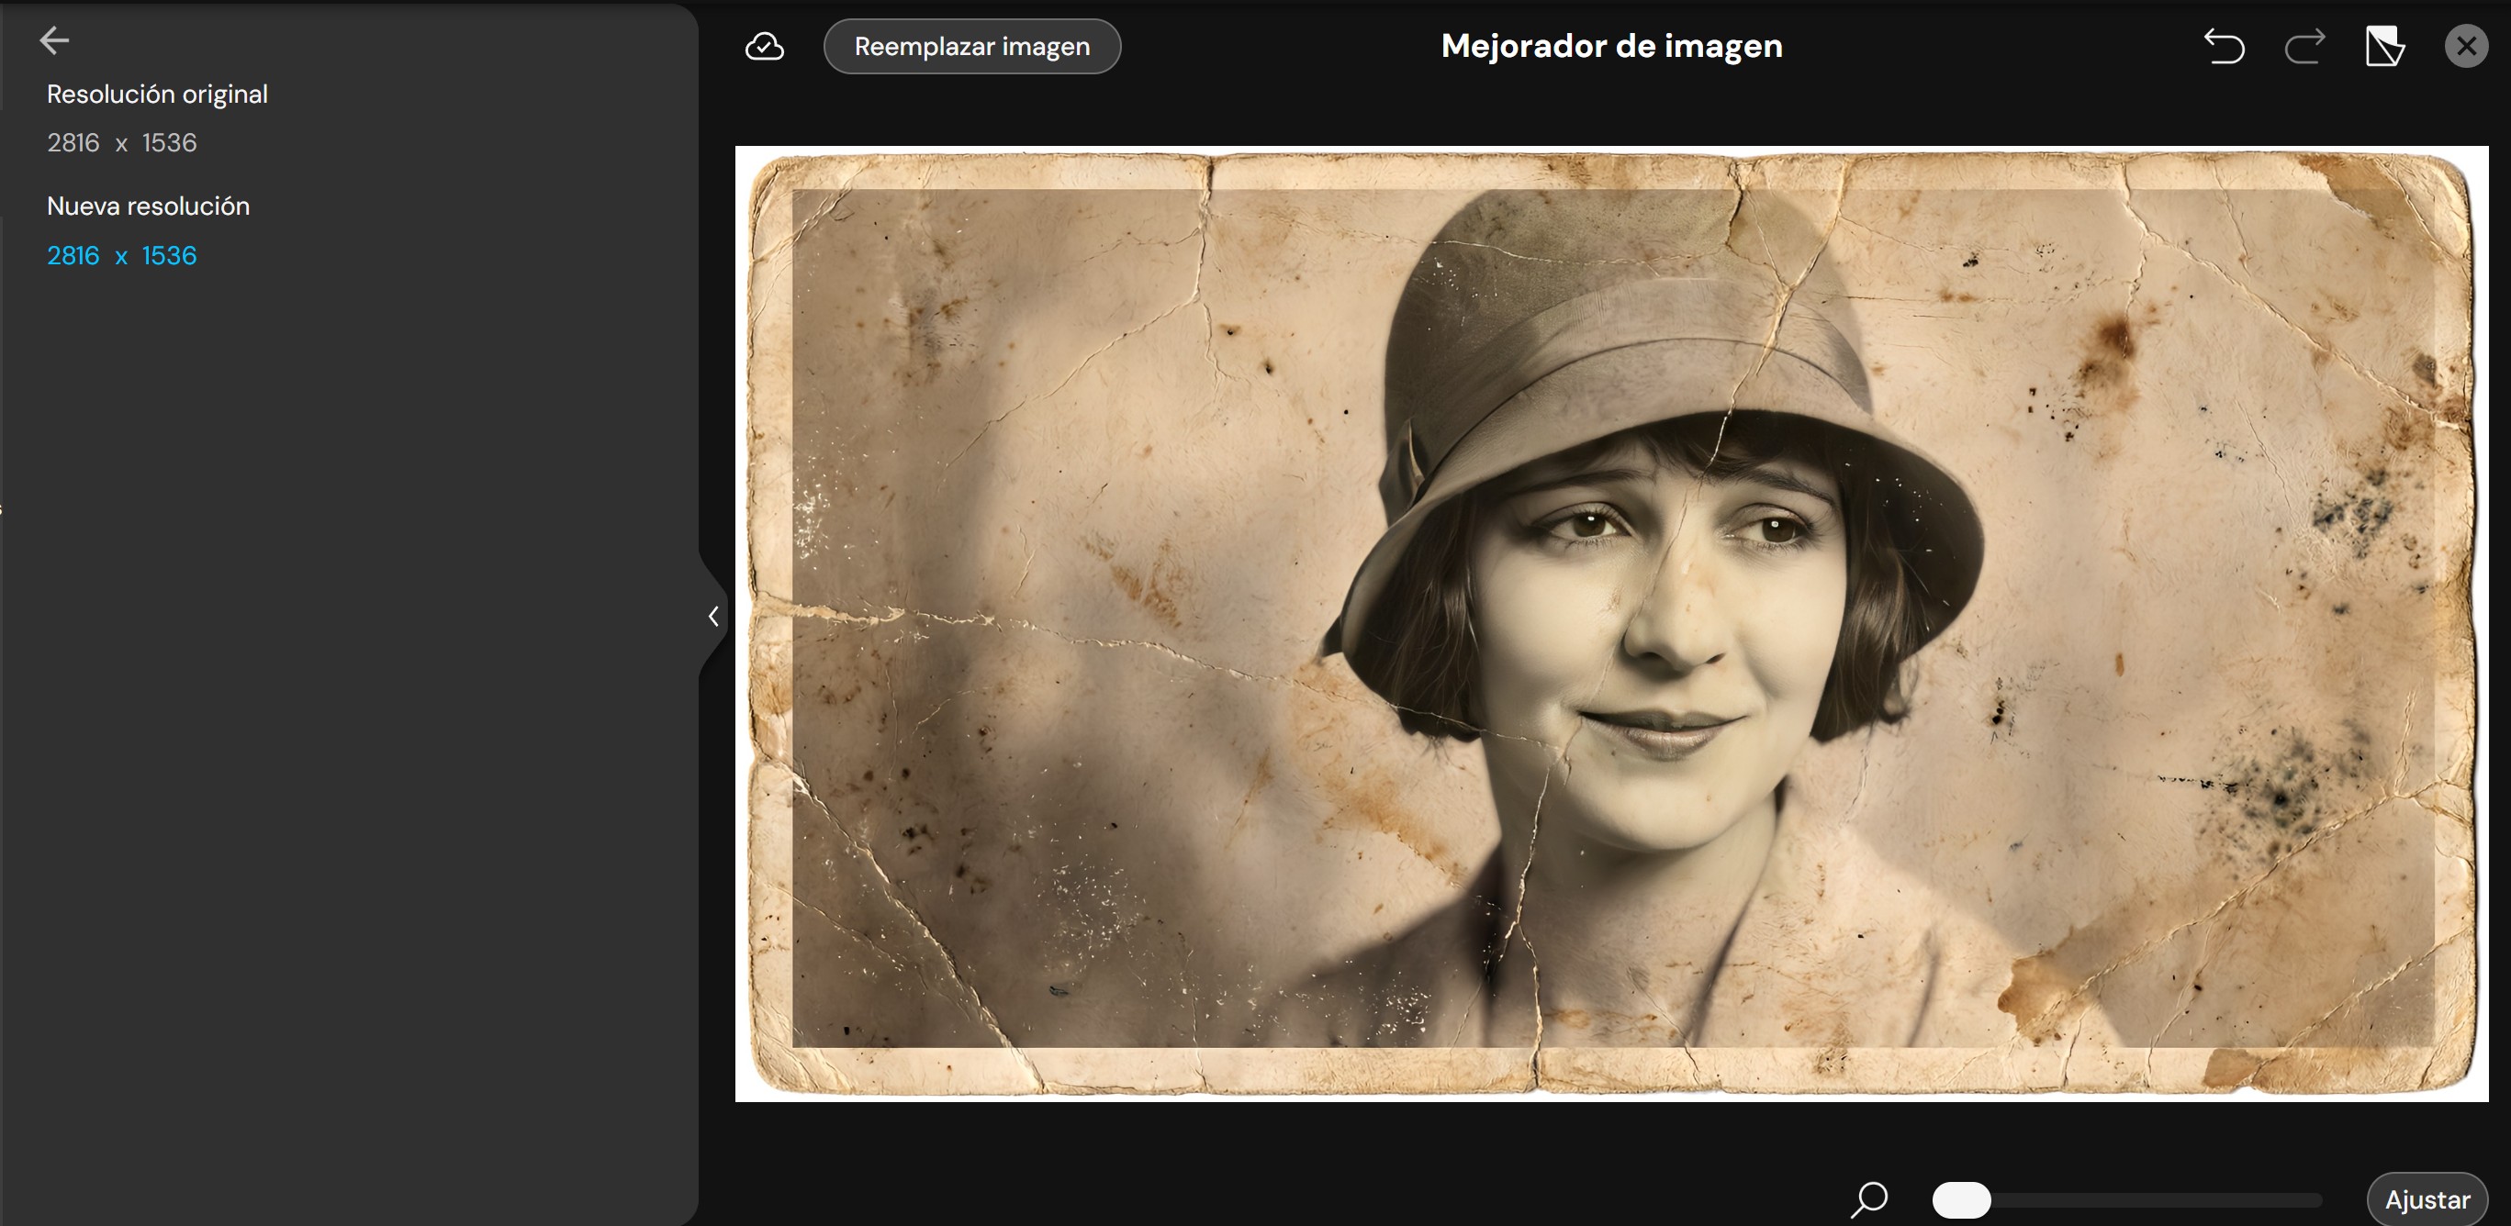The height and width of the screenshot is (1226, 2511).
Task: Click the Mejorador de imagen title
Action: [1609, 45]
